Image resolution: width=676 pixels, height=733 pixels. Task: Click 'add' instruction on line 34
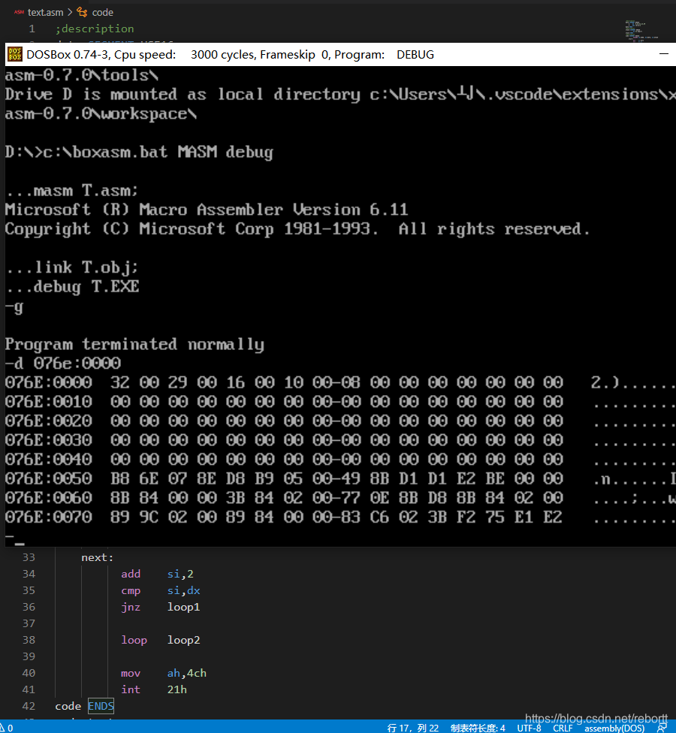(131, 574)
